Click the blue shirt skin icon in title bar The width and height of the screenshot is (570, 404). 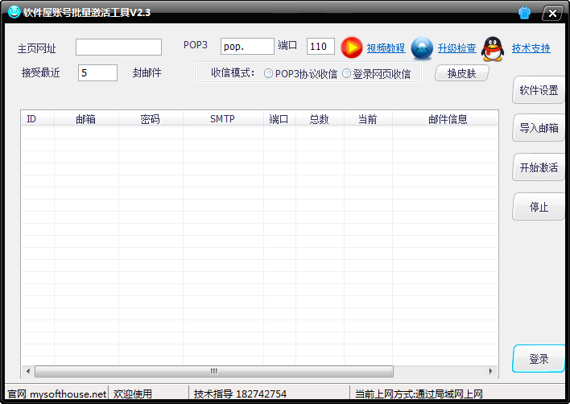[524, 13]
